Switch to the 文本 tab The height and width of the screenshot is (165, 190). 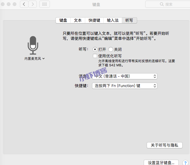78,20
